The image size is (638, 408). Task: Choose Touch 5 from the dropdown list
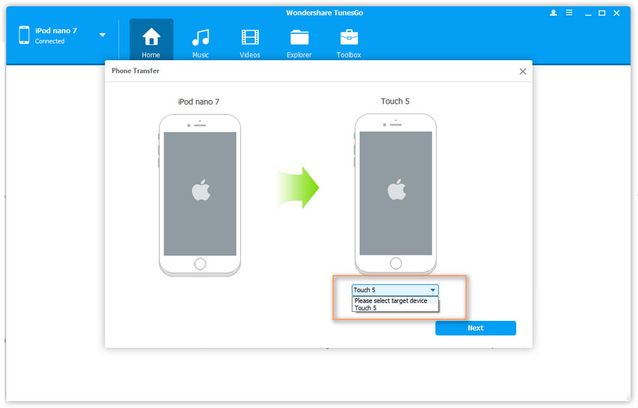366,308
